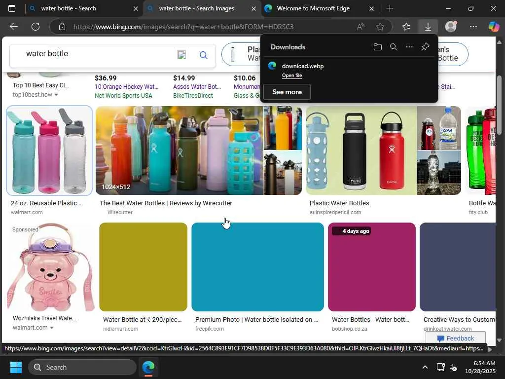
Task: Open more options in Downloads panel
Action: [x=409, y=47]
